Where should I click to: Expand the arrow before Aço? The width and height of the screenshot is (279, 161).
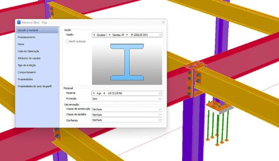pyautogui.click(x=94, y=93)
